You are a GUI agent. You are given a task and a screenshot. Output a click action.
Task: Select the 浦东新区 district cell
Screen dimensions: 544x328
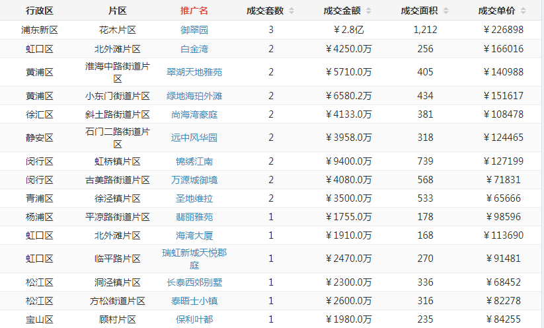pyautogui.click(x=39, y=30)
